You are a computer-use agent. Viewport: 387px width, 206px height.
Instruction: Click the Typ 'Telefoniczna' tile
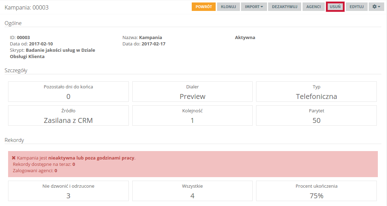click(316, 92)
